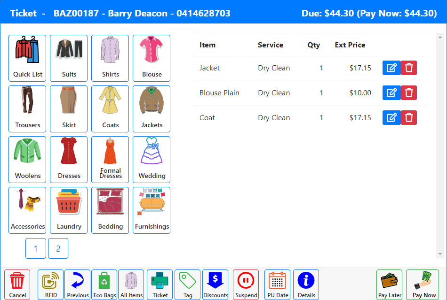Edit the Jacket line item
Image resolution: width=447 pixels, height=300 pixels.
click(391, 68)
